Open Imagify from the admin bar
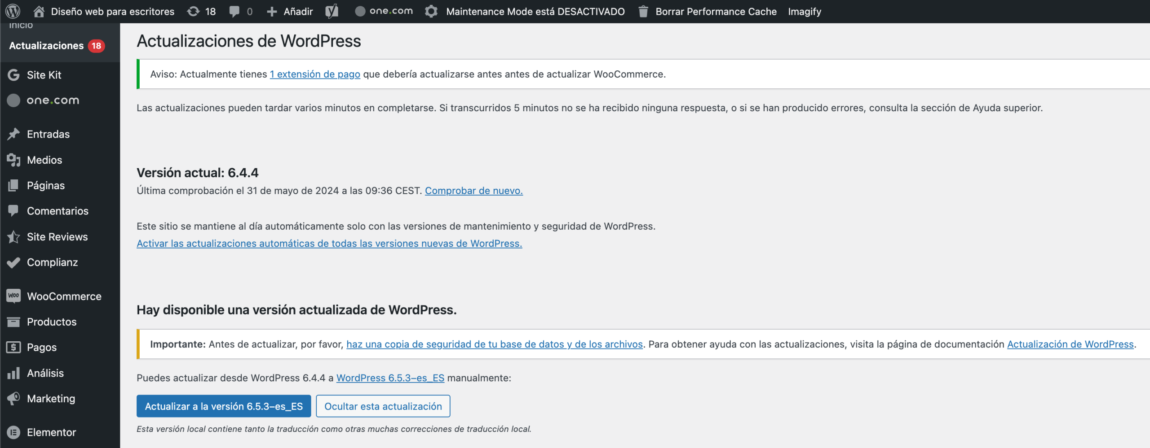This screenshot has height=448, width=1150. click(x=804, y=11)
